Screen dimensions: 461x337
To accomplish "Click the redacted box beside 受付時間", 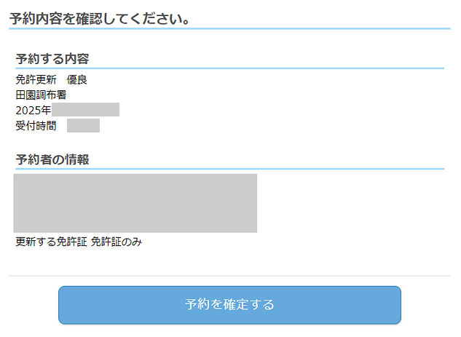I will coord(83,126).
